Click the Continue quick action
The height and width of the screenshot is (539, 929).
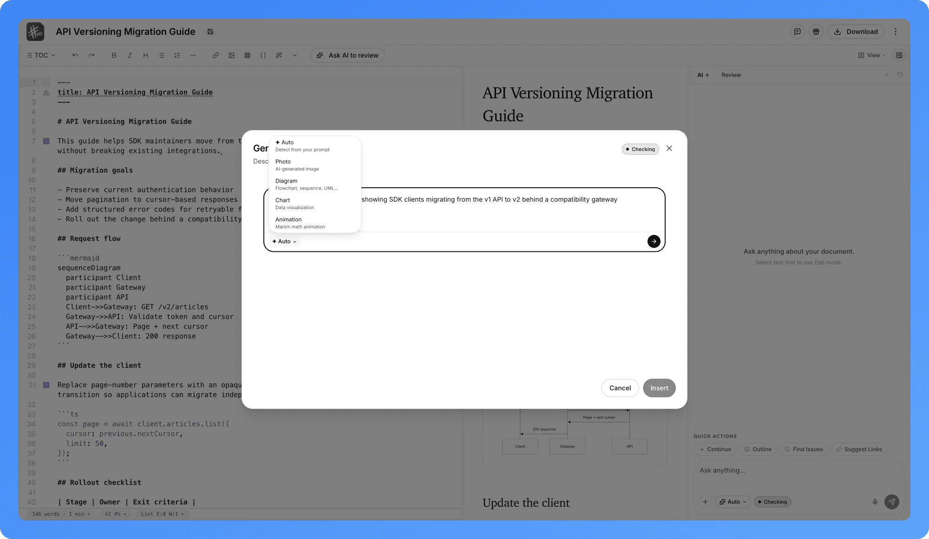click(715, 449)
